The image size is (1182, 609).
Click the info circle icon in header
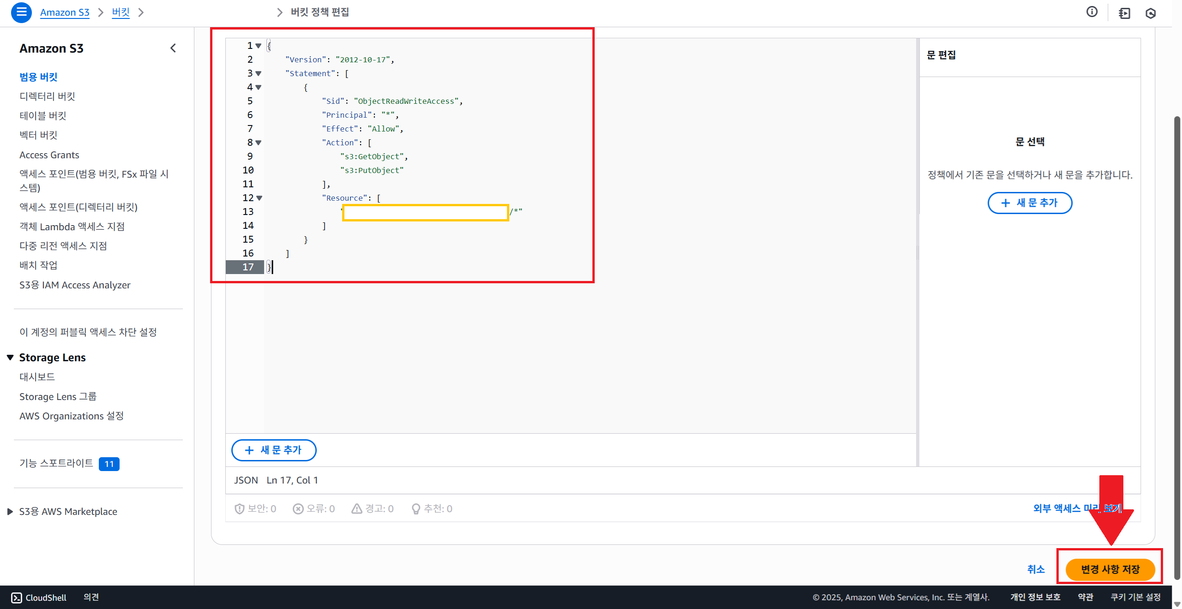(x=1092, y=12)
